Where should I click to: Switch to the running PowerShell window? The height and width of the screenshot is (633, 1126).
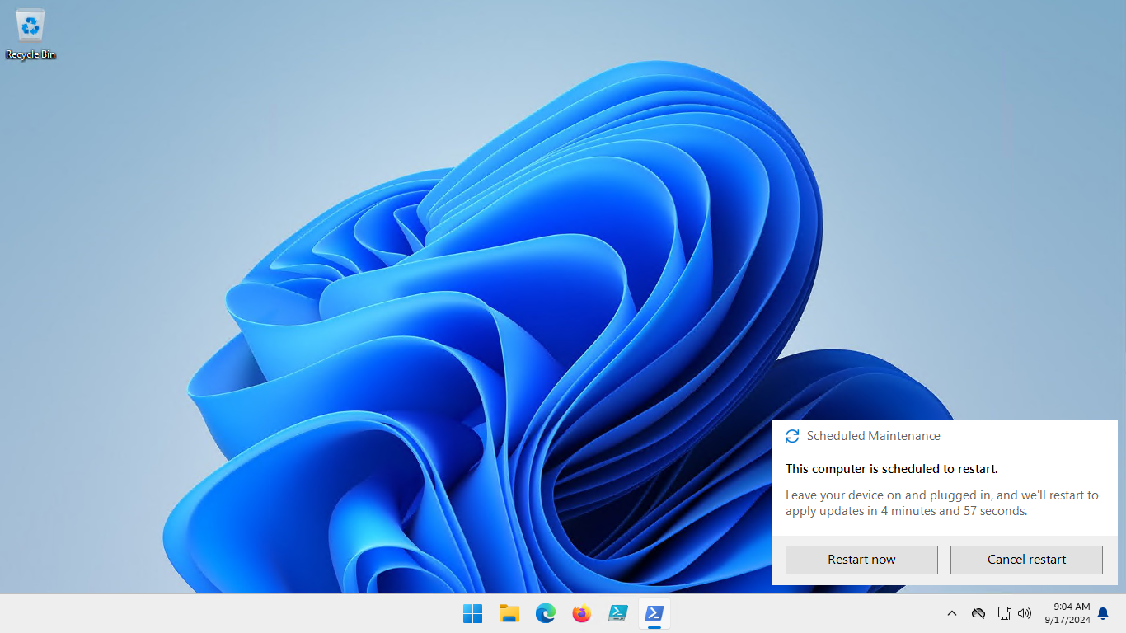(x=654, y=613)
